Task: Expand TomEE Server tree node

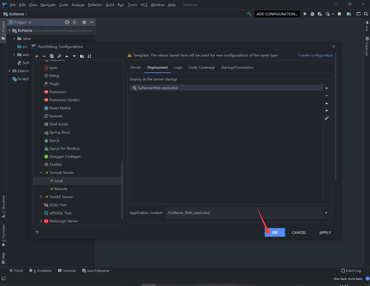Action: [x=41, y=197]
